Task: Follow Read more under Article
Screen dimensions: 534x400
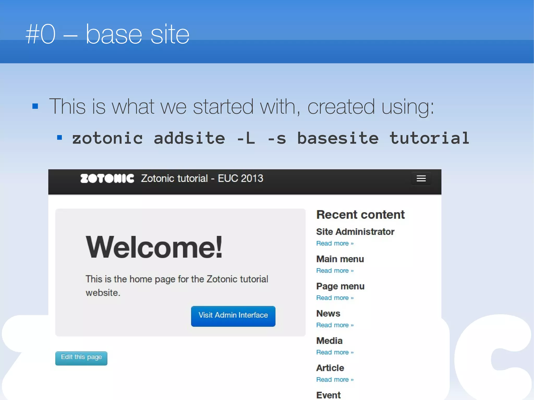Action: [x=335, y=380]
